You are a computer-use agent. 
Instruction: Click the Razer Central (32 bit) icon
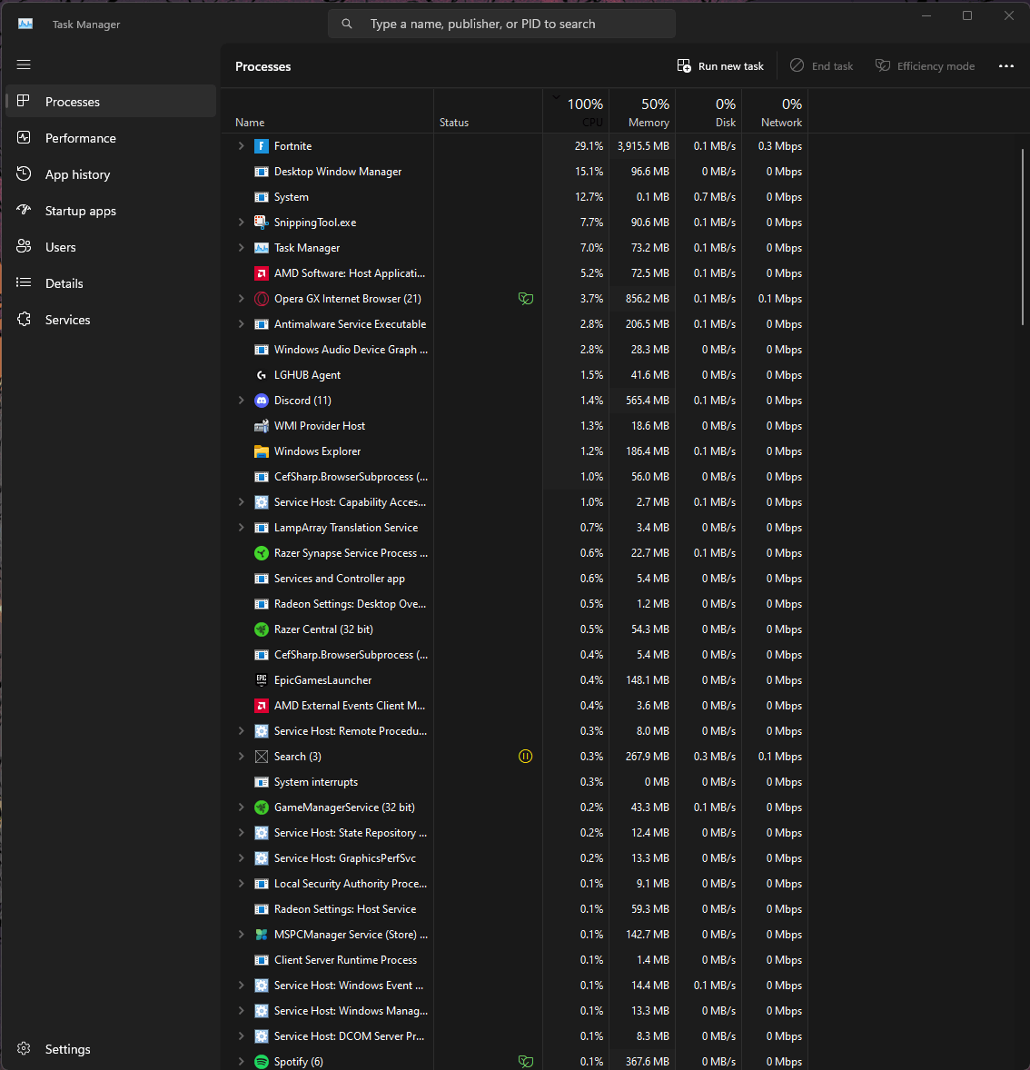[262, 629]
